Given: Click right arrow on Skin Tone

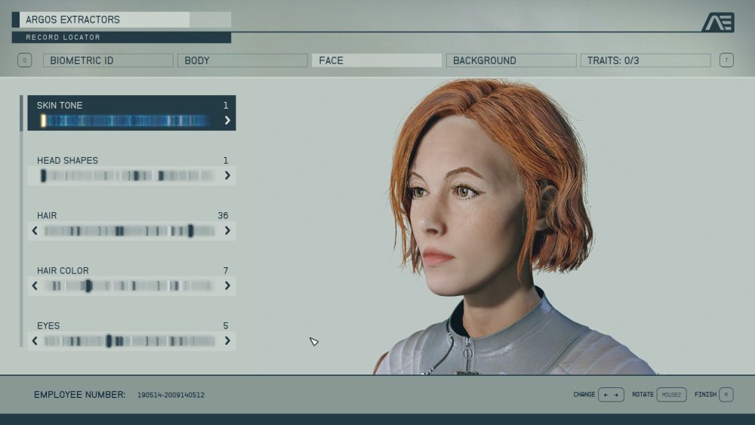Looking at the screenshot, I should pyautogui.click(x=227, y=121).
